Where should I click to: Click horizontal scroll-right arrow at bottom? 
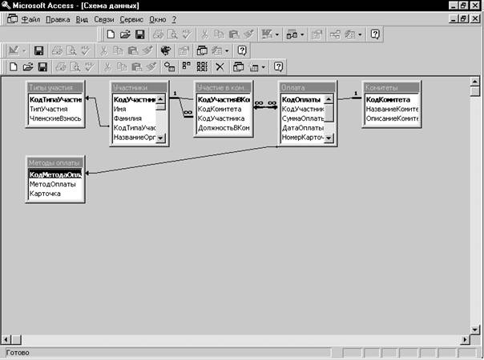click(x=465, y=340)
